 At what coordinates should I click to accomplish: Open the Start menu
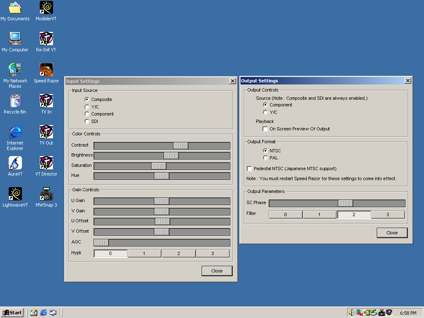(12, 313)
